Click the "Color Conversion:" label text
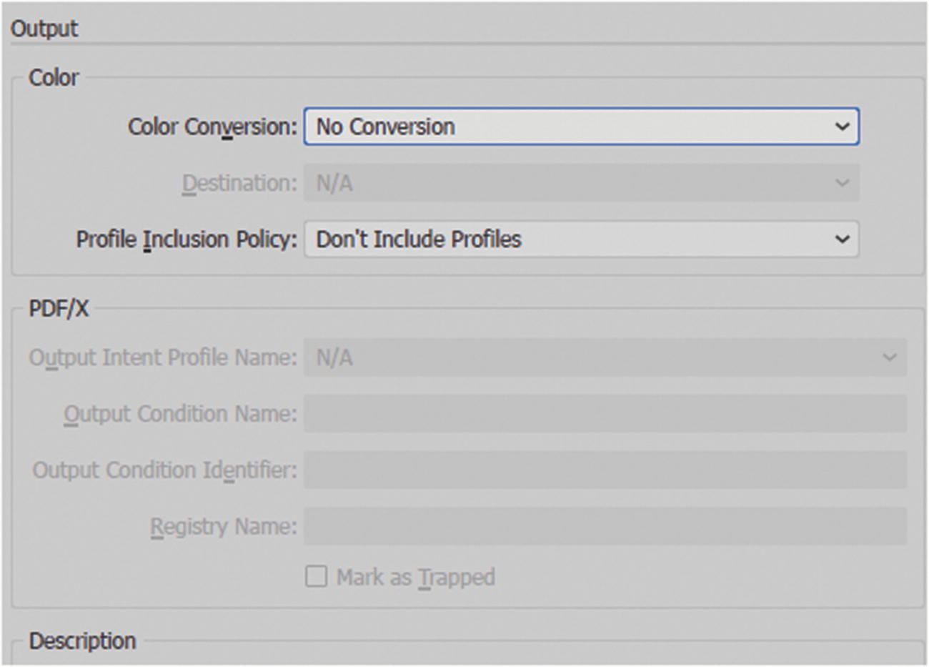929x667 pixels. pos(212,127)
